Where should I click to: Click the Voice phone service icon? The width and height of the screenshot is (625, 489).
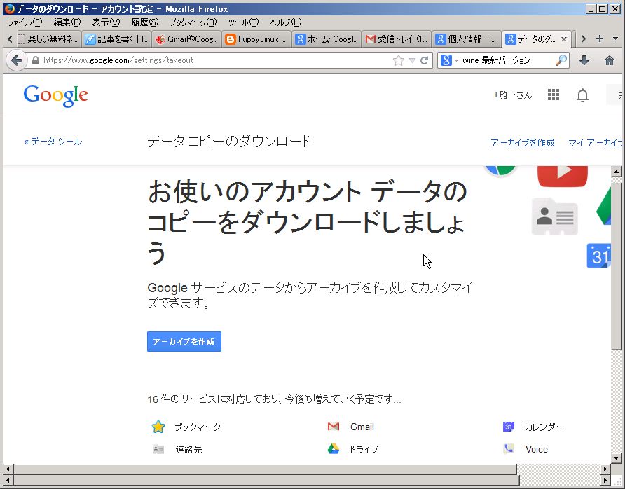(508, 449)
